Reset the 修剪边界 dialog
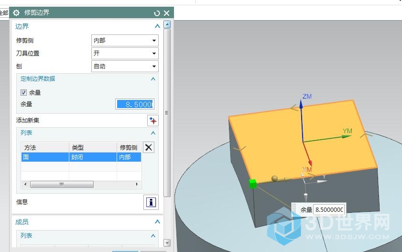 [157, 13]
